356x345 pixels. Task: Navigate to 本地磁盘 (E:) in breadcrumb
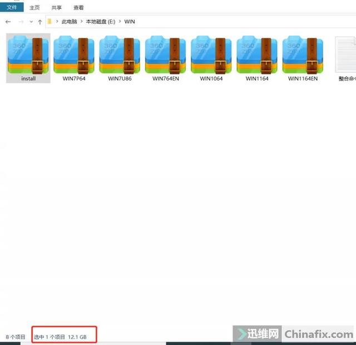tap(101, 22)
